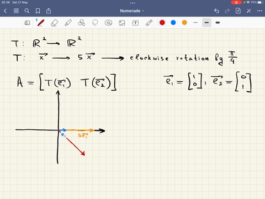Select the Laser pointer tool
The height and width of the screenshot is (199, 265).
pyautogui.click(x=149, y=23)
